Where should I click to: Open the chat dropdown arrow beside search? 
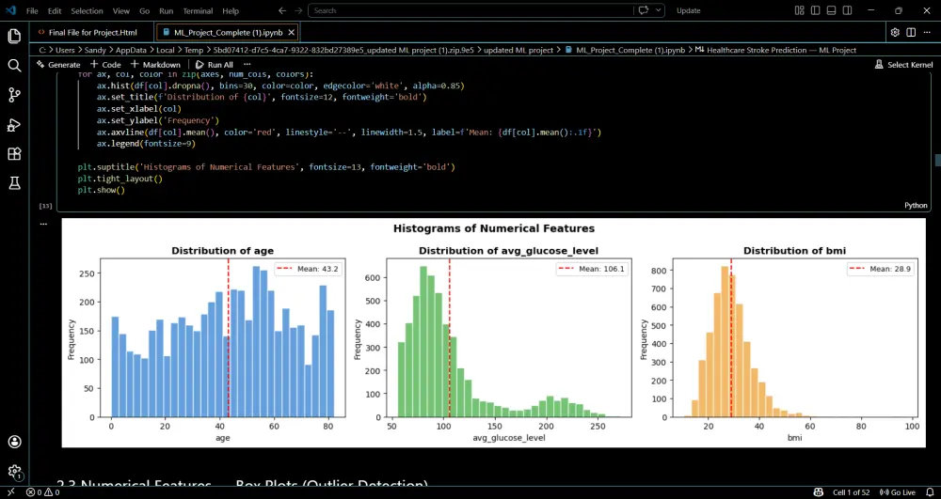coord(659,10)
